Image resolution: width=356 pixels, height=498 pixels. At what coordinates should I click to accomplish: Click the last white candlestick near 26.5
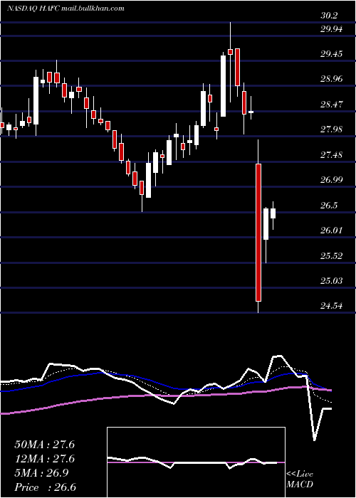(x=273, y=213)
